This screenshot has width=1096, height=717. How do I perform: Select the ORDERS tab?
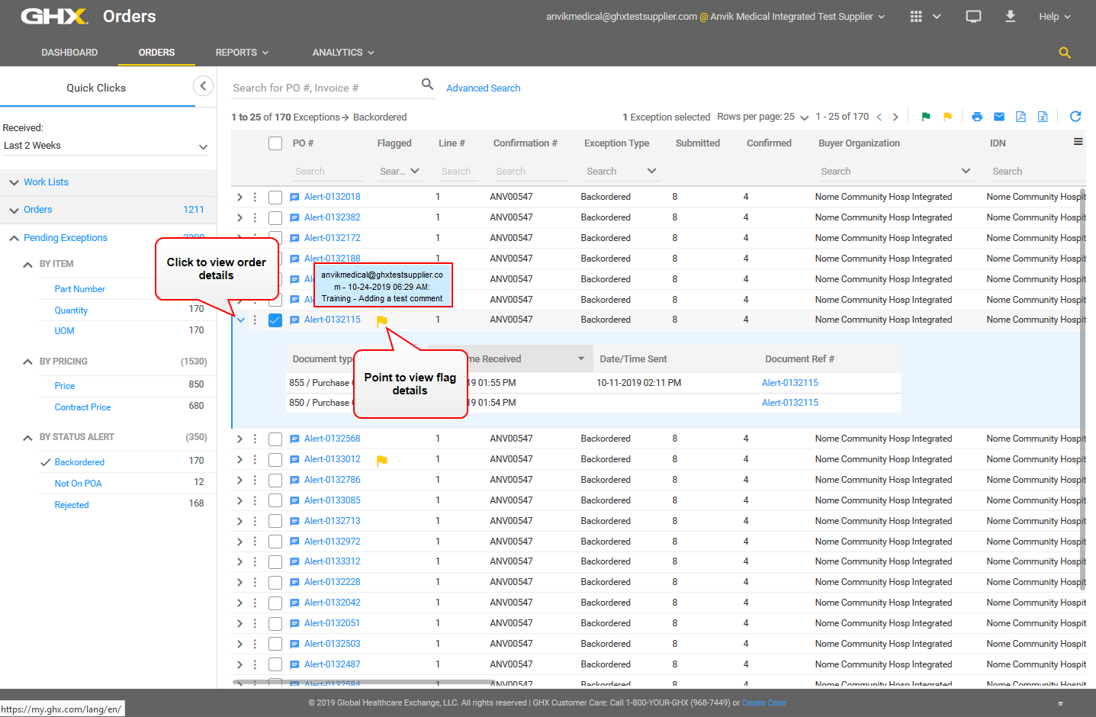coord(156,53)
